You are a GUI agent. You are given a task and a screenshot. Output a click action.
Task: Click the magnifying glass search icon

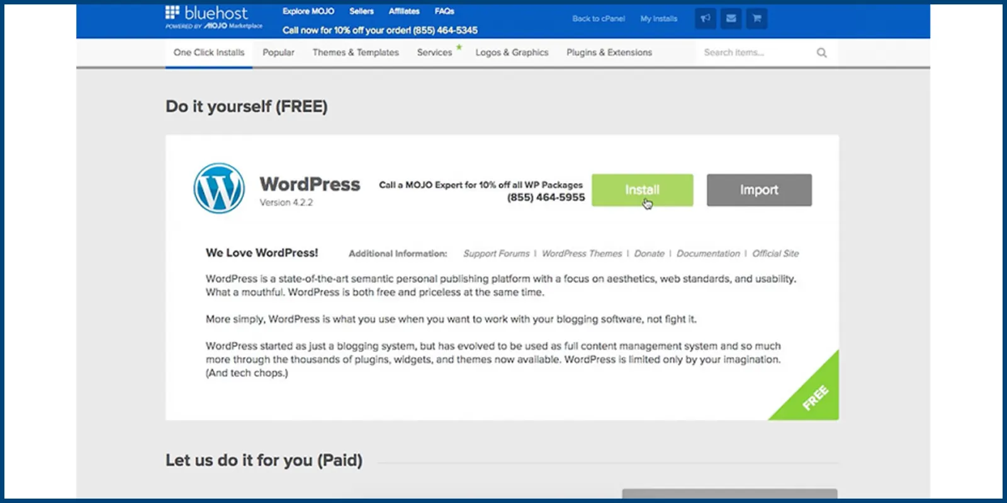821,53
